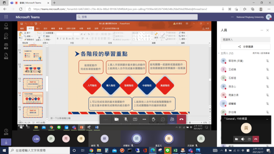Click mute icon beside 吳念心

[267, 86]
